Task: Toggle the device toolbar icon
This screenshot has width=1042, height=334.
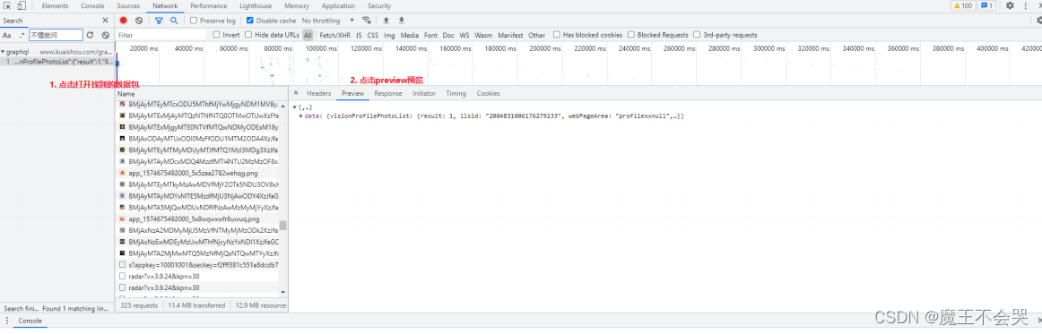Action: [x=22, y=6]
